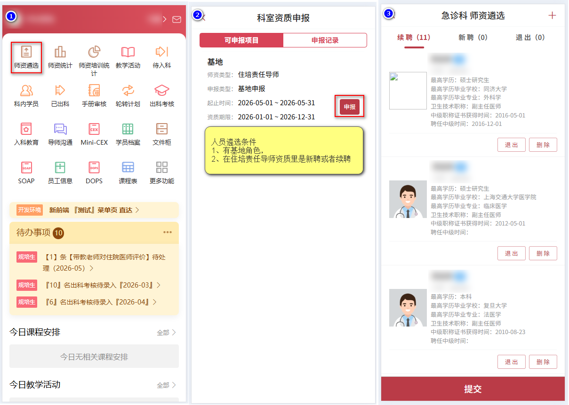Click 删除 for 上海交通大学医学院 teacher
Image resolution: width=569 pixels, height=405 pixels.
[543, 253]
